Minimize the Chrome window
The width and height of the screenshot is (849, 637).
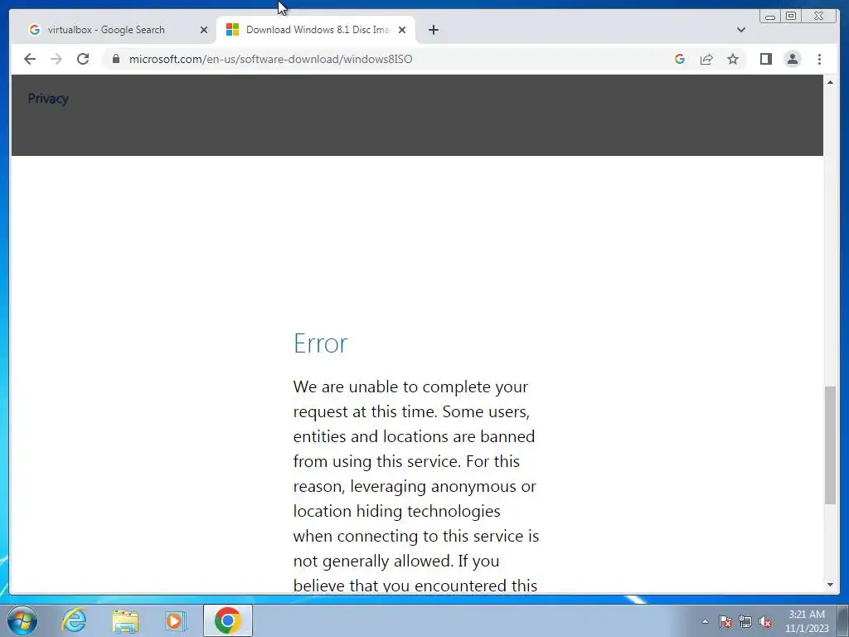[770, 17]
